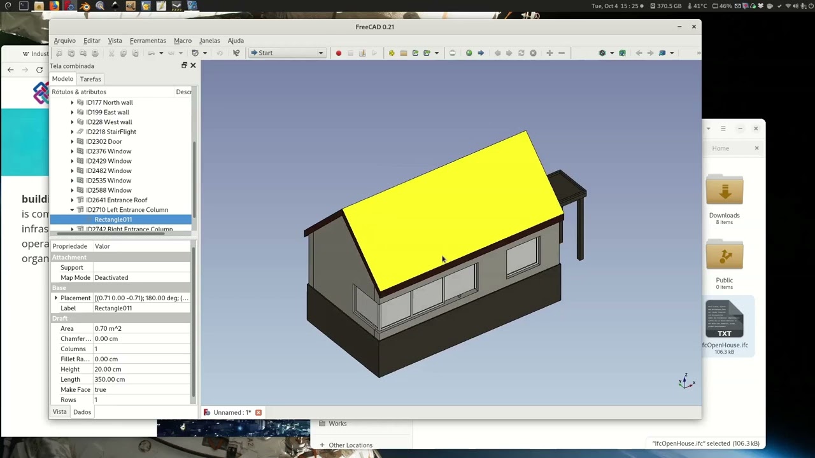Screen dimensions: 815x458
Task: Edit the Height value 20.00 cm
Action: [x=141, y=369]
